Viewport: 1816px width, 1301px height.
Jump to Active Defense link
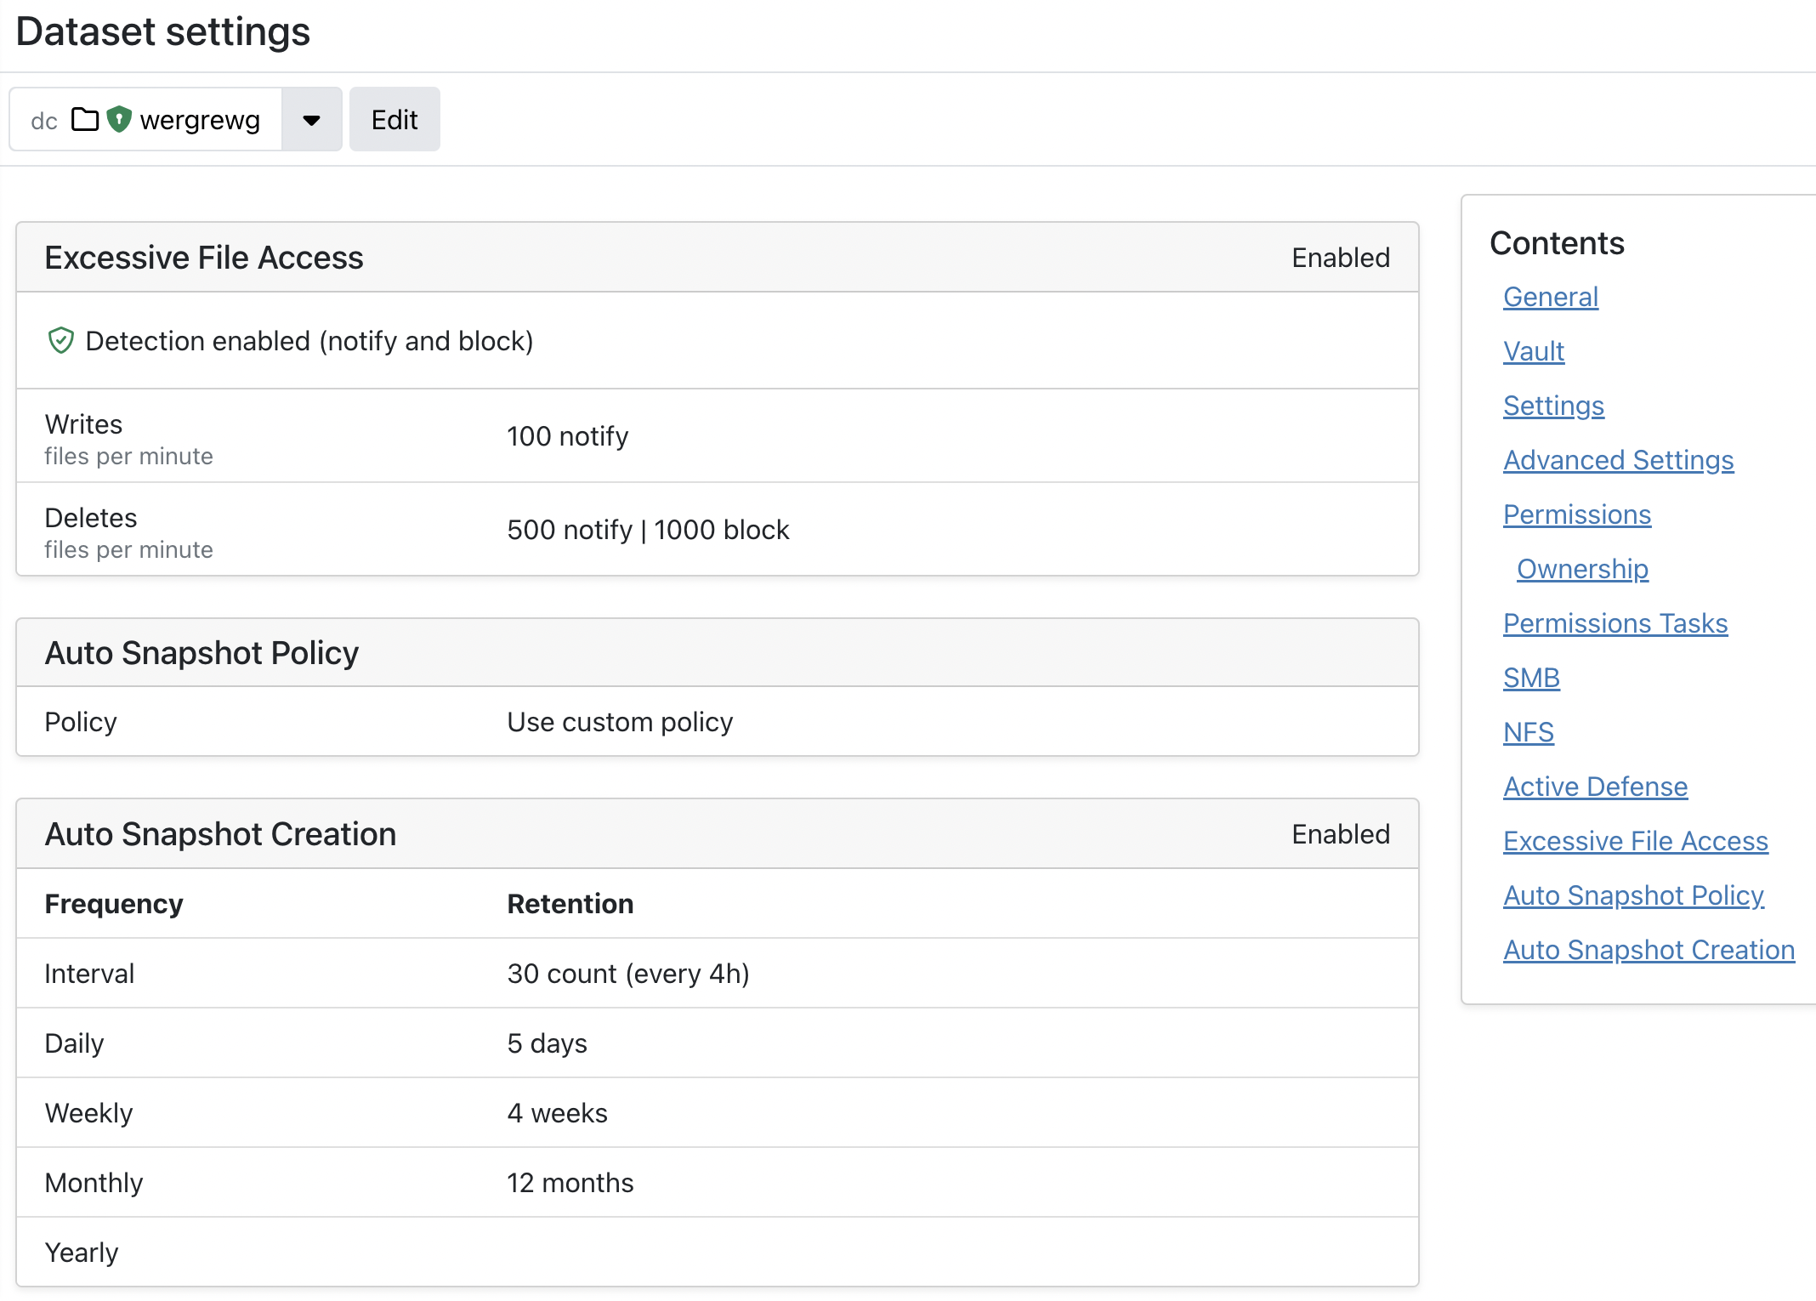tap(1595, 787)
